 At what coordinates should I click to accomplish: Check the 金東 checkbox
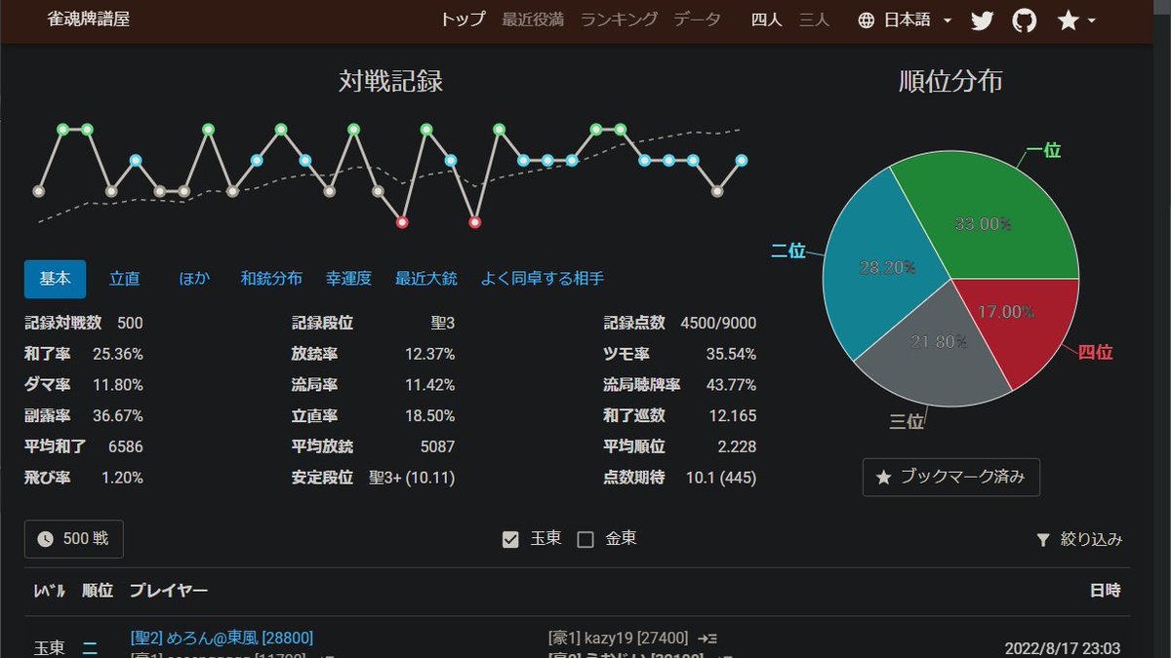pyautogui.click(x=585, y=539)
